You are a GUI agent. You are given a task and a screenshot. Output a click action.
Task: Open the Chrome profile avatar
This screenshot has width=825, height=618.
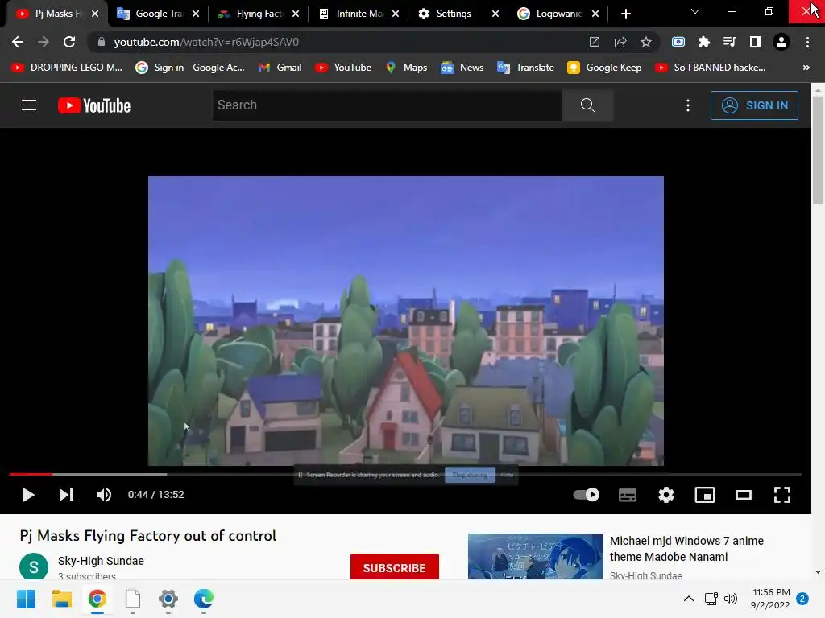click(781, 42)
